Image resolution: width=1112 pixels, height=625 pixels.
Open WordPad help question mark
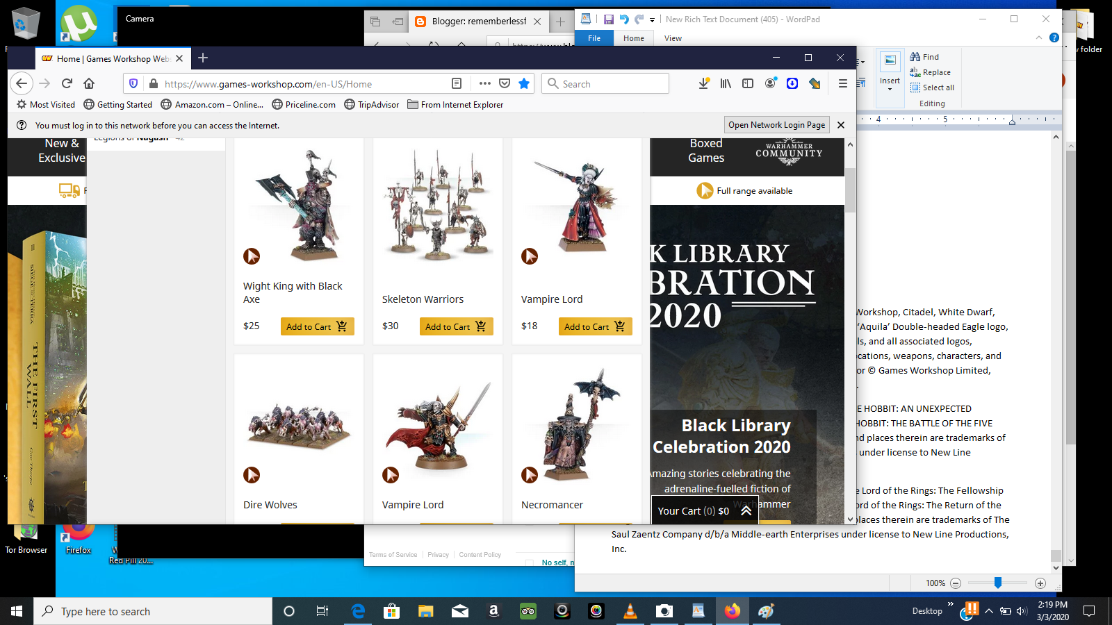(1054, 37)
